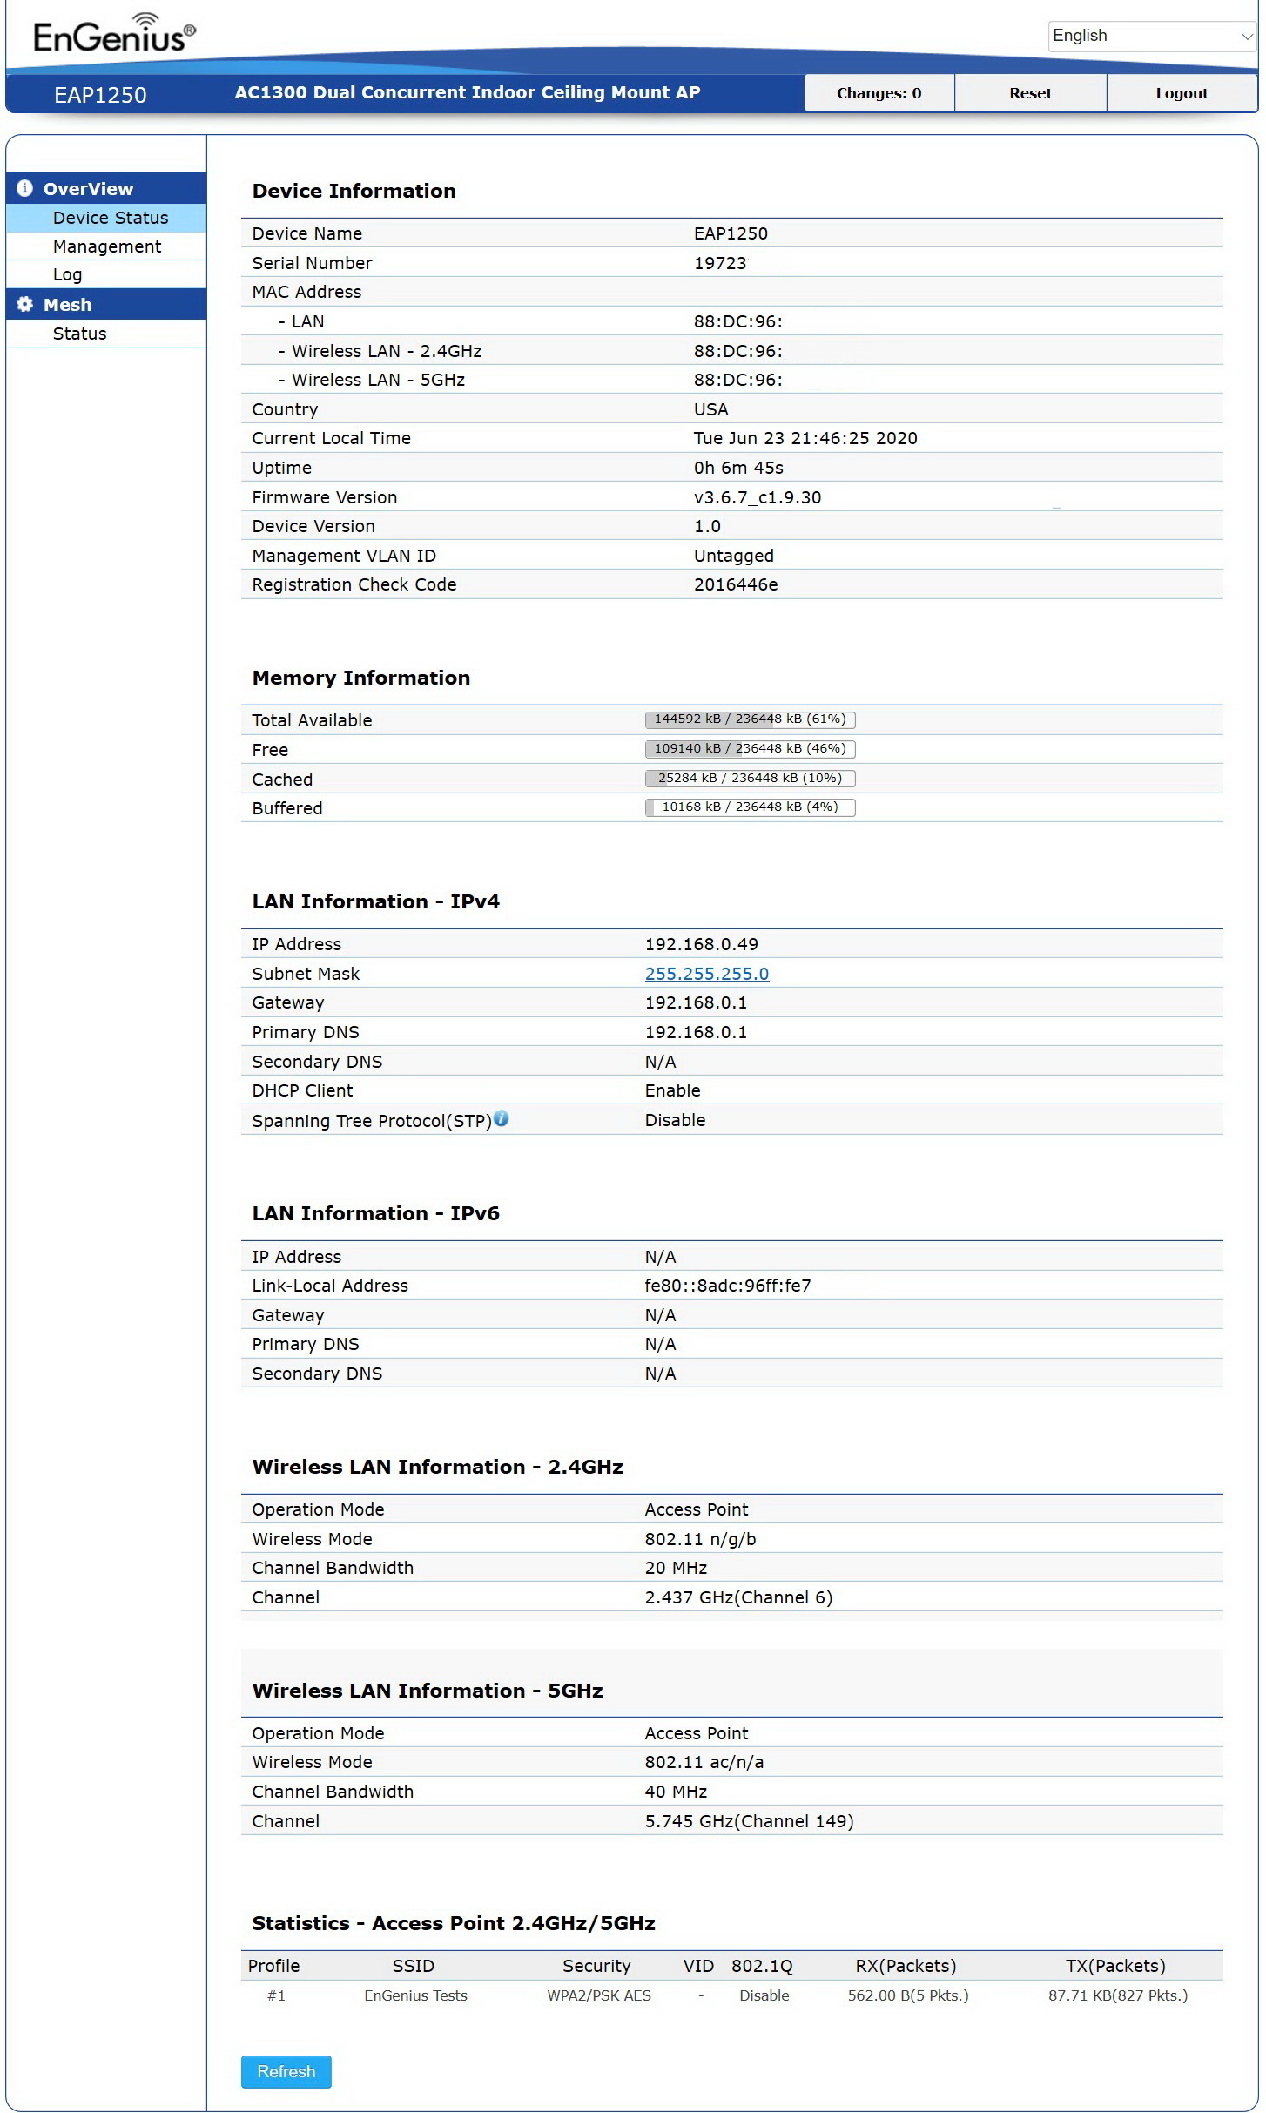The height and width of the screenshot is (2113, 1266).
Task: Click the Reset button
Action: [1031, 93]
